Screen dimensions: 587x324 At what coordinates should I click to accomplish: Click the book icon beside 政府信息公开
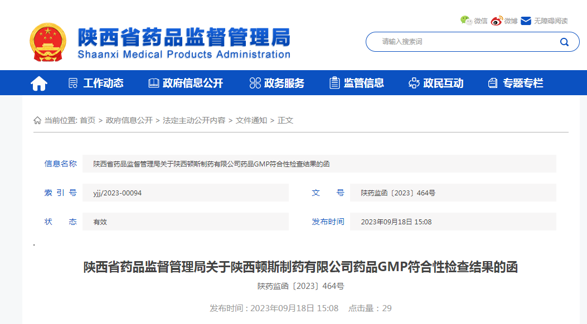tap(153, 83)
